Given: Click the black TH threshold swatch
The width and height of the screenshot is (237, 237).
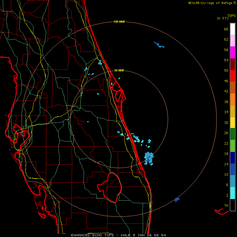Looking at the screenshot, I should pyautogui.click(x=233, y=205).
